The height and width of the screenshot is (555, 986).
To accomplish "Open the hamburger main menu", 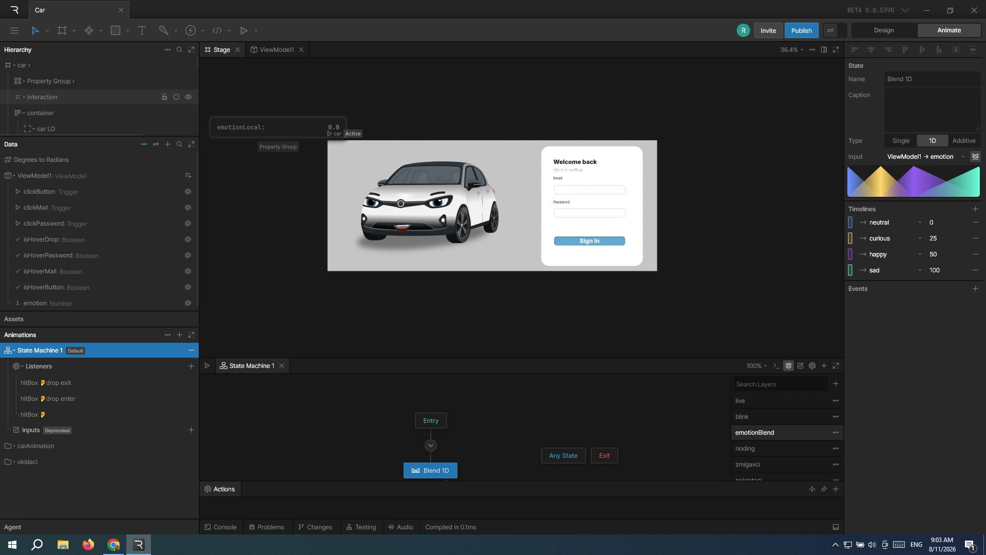I will click(x=14, y=30).
